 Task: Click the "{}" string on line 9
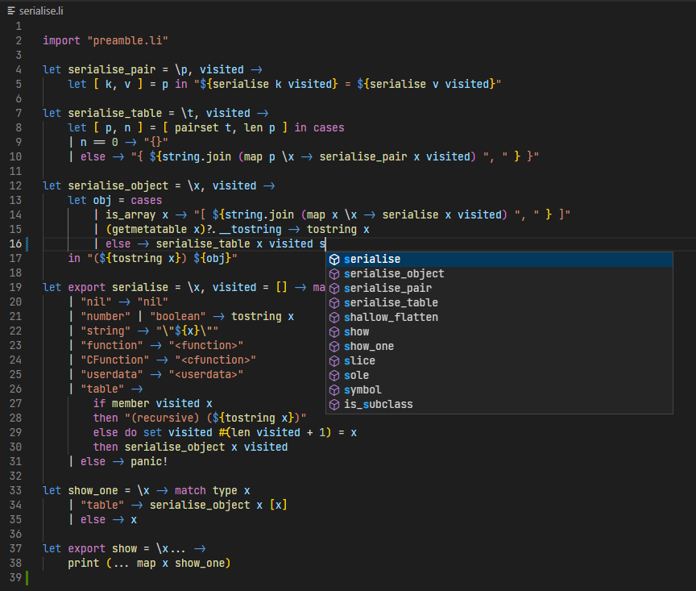[155, 142]
